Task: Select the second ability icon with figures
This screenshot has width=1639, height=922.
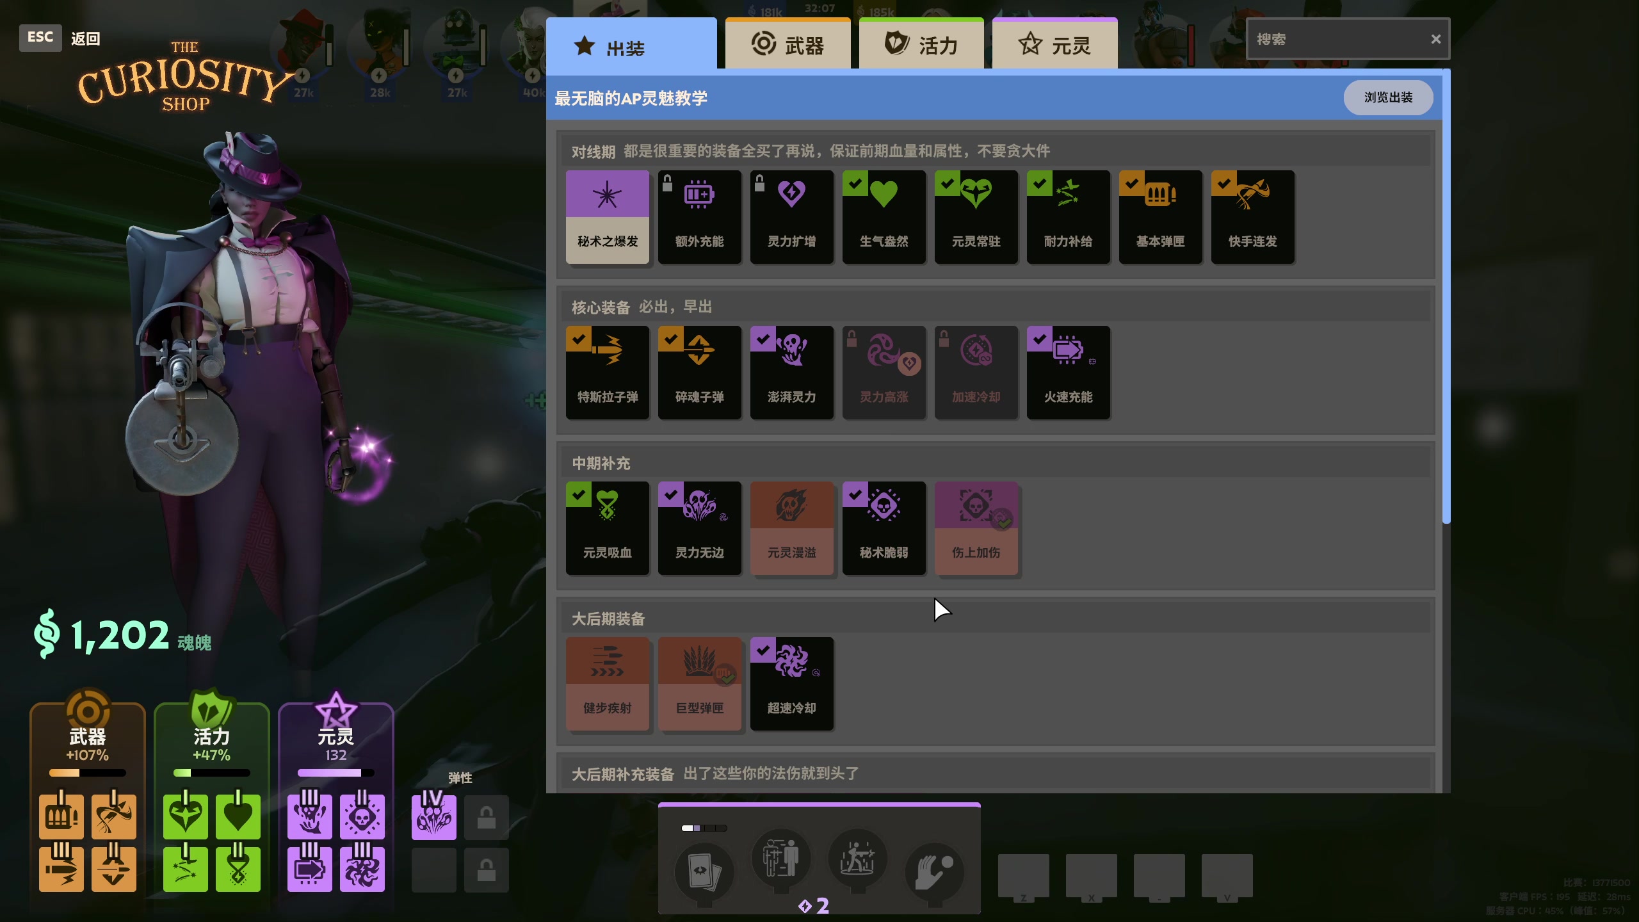Action: point(781,859)
